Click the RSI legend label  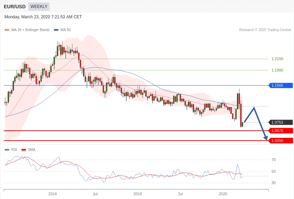point(14,150)
